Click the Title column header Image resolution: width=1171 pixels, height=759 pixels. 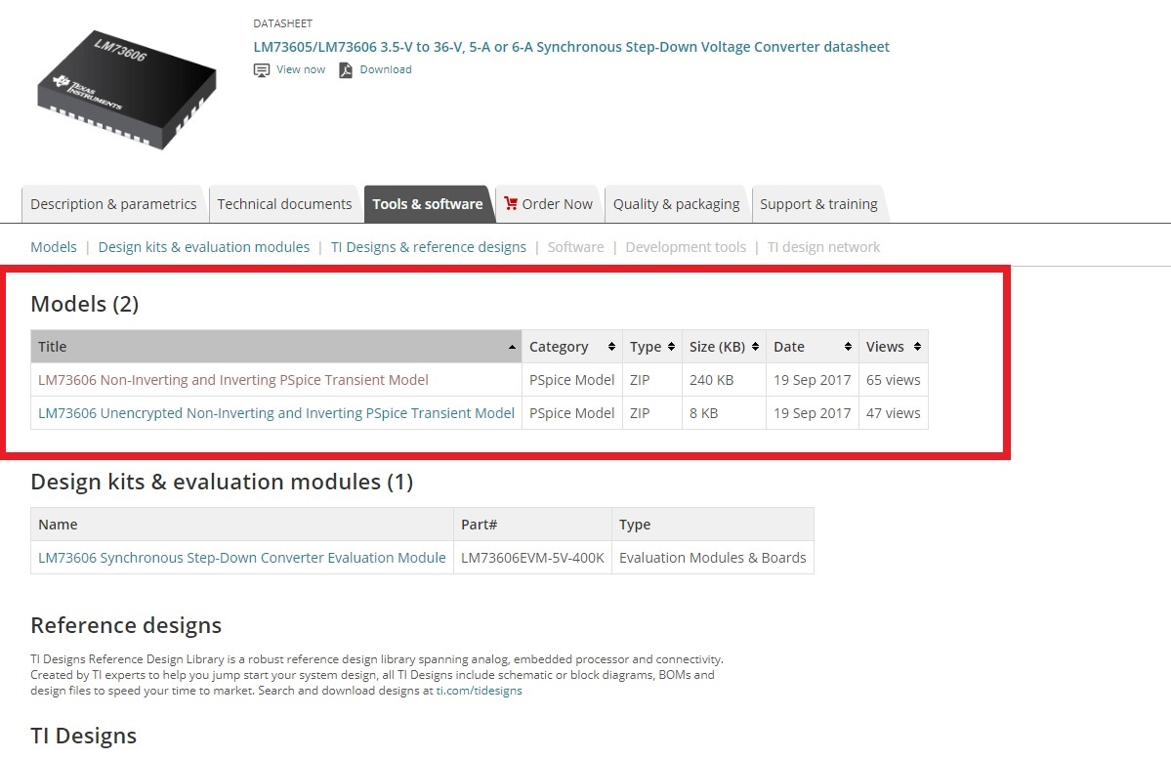click(276, 347)
